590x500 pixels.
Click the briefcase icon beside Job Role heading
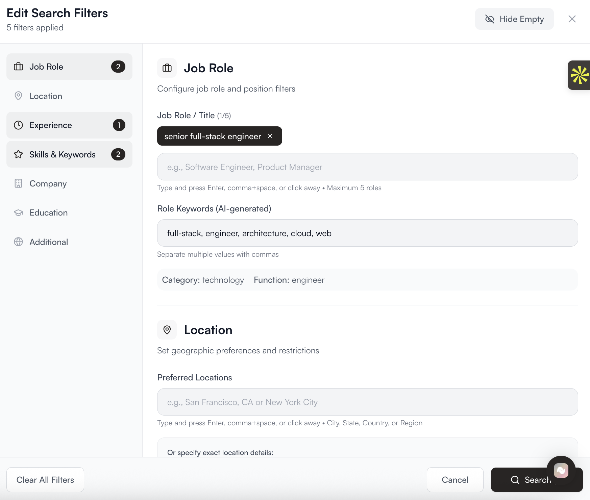tap(167, 68)
